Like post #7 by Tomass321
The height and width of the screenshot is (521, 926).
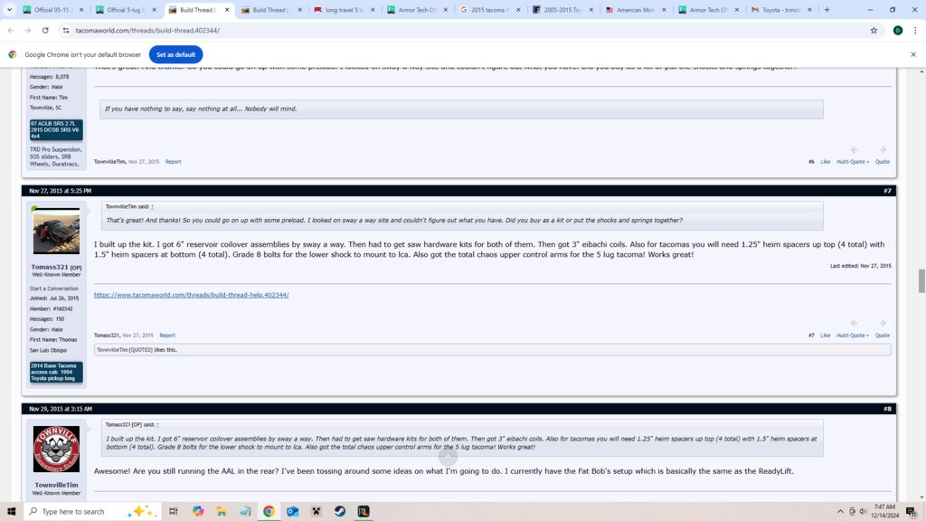tap(825, 335)
